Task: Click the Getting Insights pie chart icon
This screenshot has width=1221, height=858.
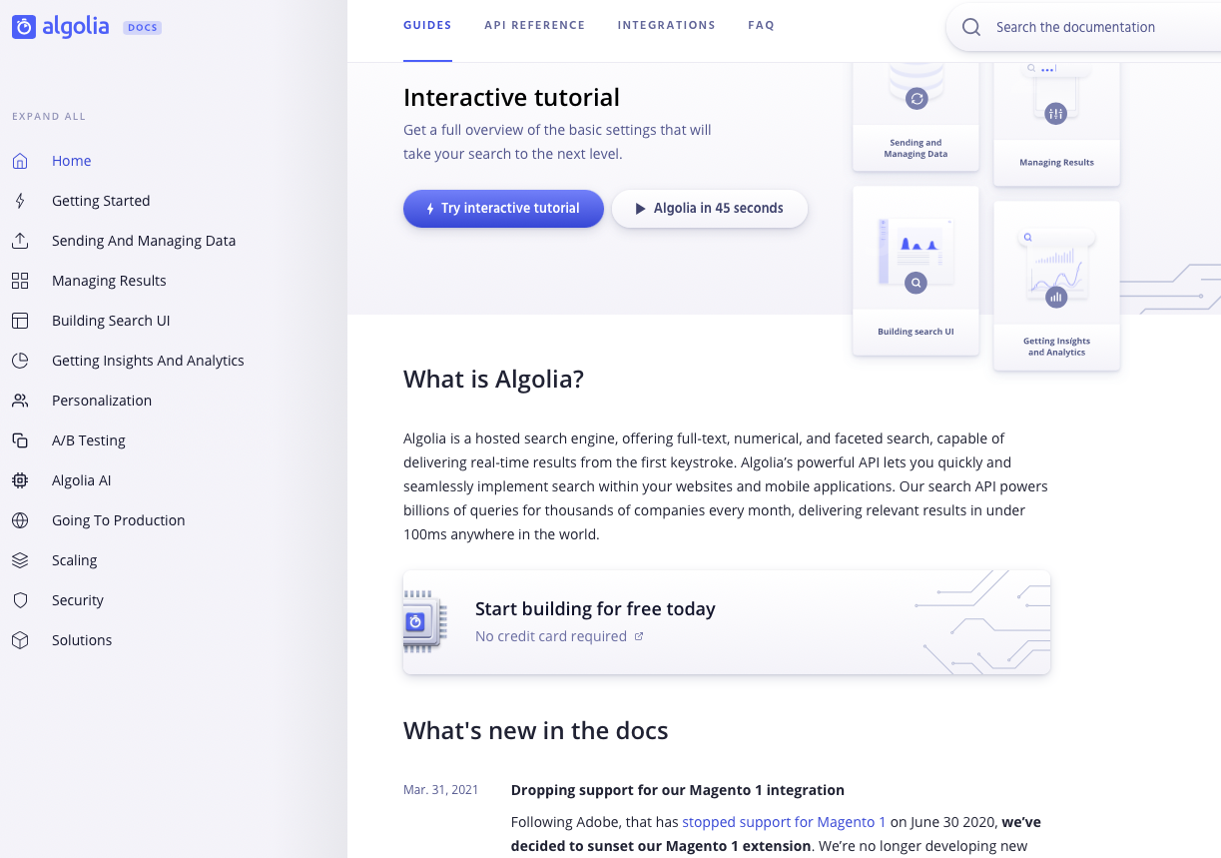Action: pos(20,361)
